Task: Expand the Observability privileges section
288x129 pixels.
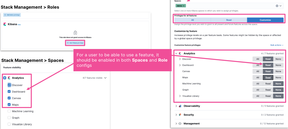Action: pos(176,106)
